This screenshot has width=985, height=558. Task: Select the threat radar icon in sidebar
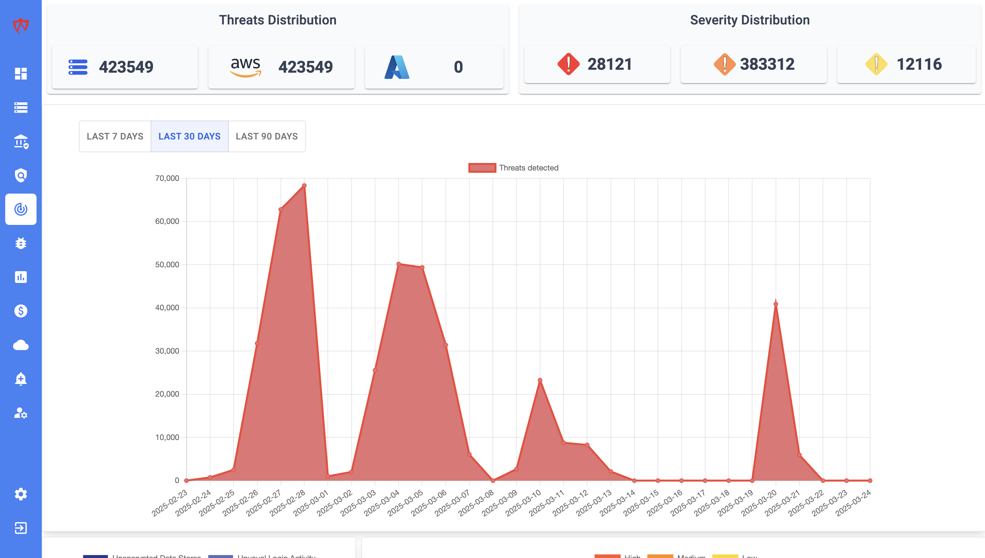21,209
